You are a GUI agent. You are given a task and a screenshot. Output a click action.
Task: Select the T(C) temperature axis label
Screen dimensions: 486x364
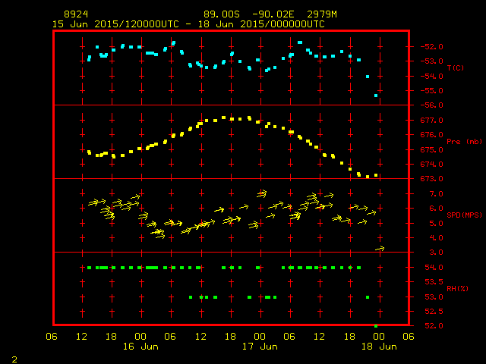455,68
